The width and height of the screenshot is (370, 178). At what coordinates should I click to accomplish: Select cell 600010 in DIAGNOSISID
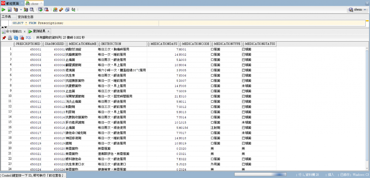coord(53,96)
